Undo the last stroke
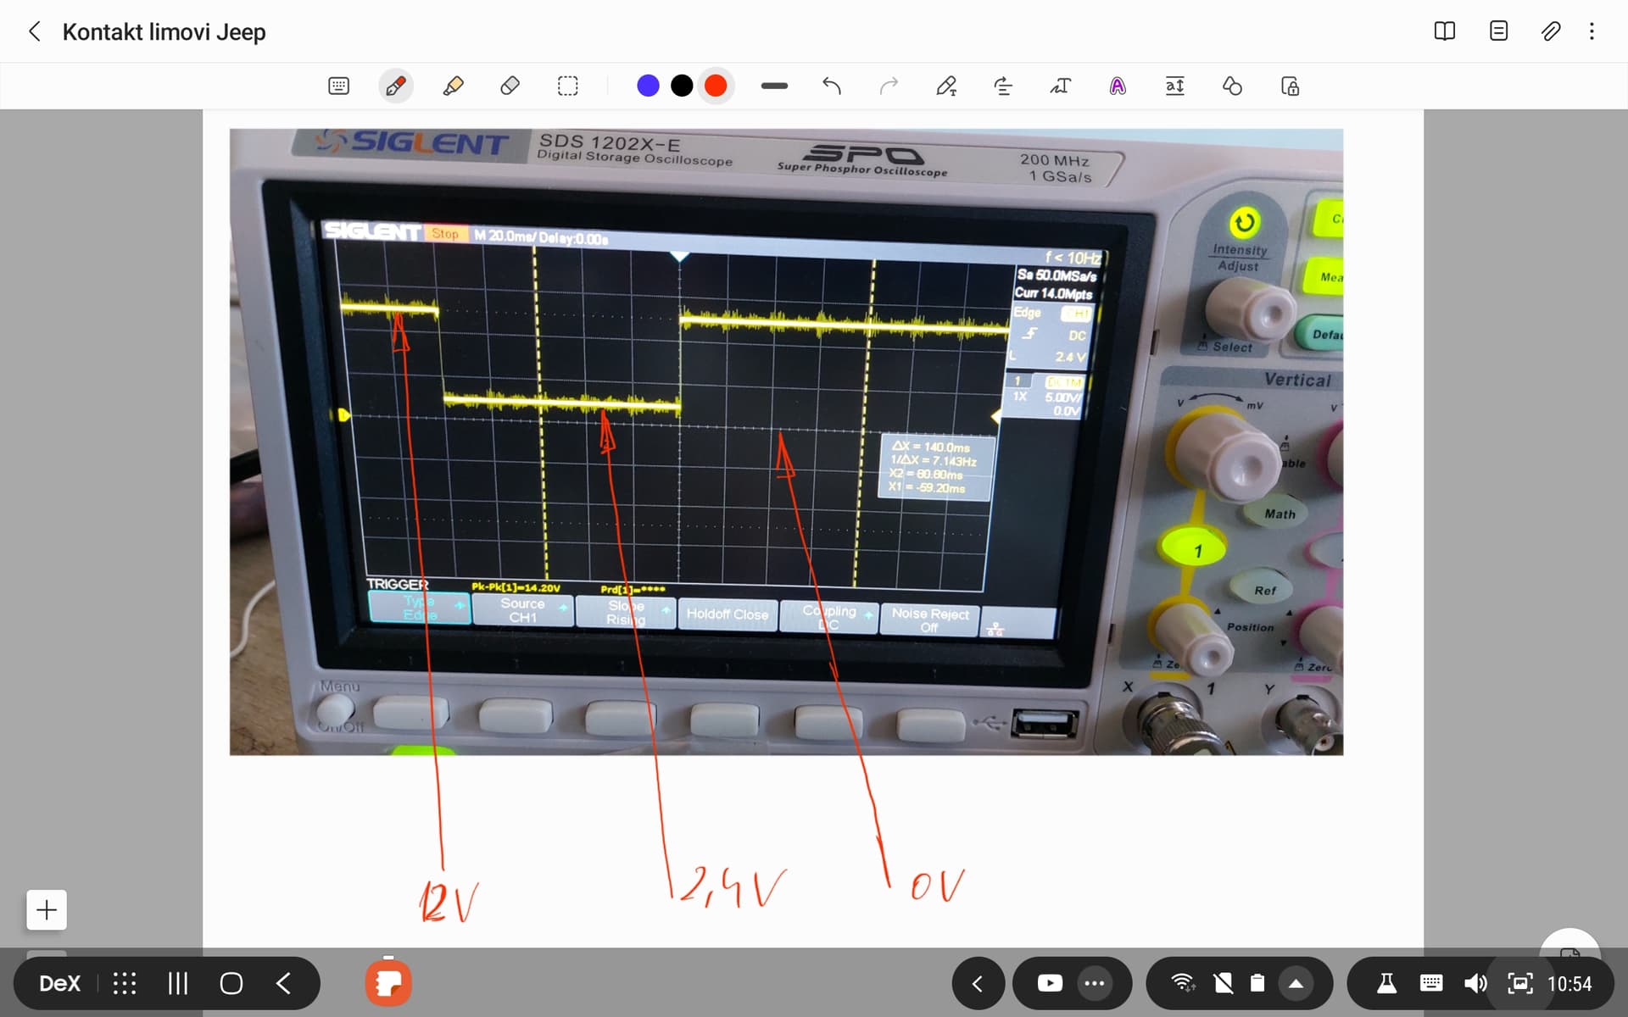The width and height of the screenshot is (1628, 1017). [x=831, y=85]
